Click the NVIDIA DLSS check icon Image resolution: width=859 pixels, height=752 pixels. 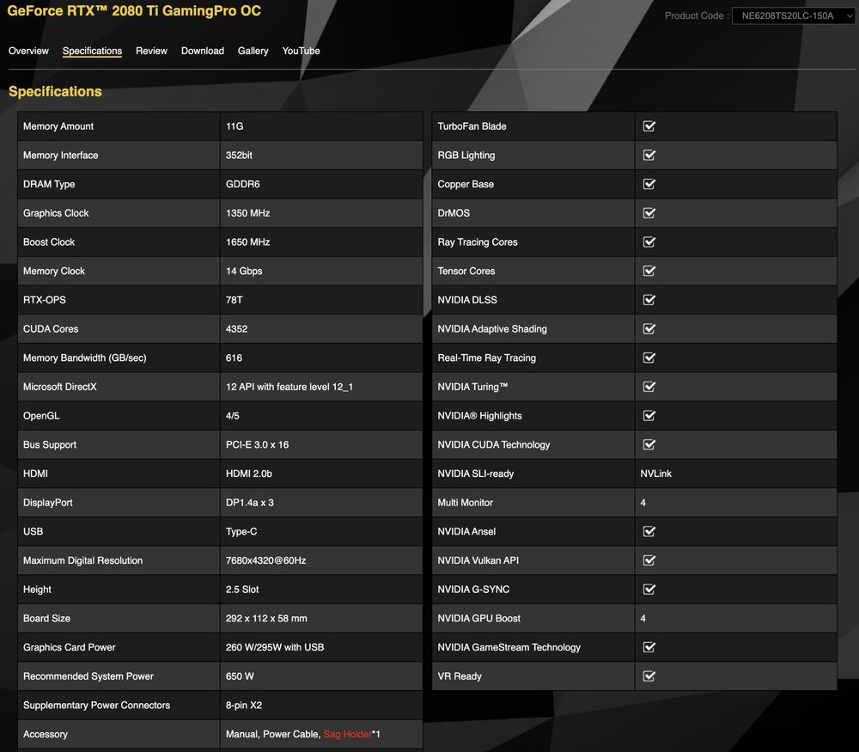pos(649,300)
